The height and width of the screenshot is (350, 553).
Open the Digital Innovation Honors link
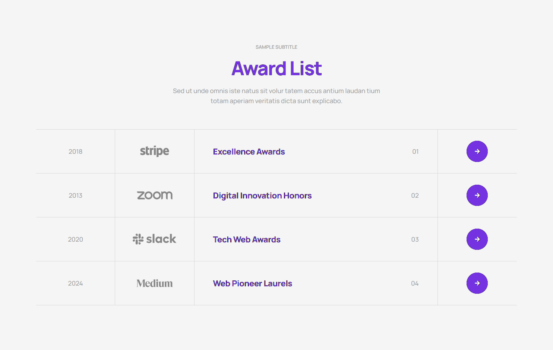(262, 196)
